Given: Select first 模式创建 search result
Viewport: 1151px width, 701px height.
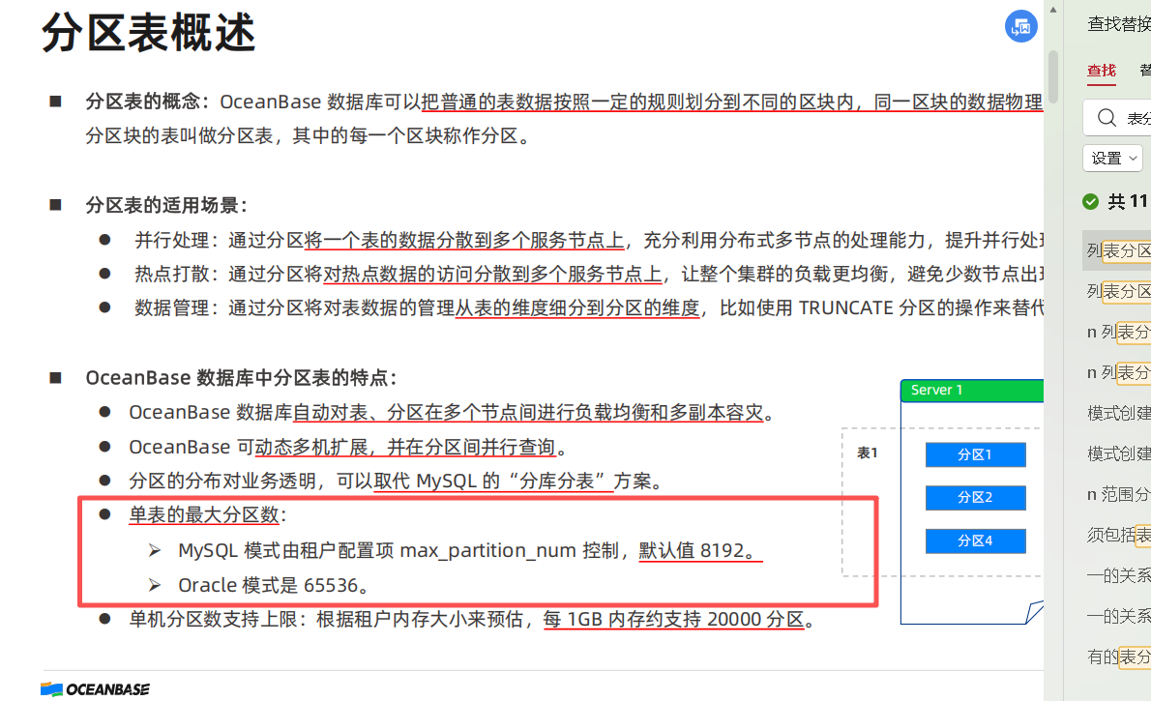Looking at the screenshot, I should 1119,413.
